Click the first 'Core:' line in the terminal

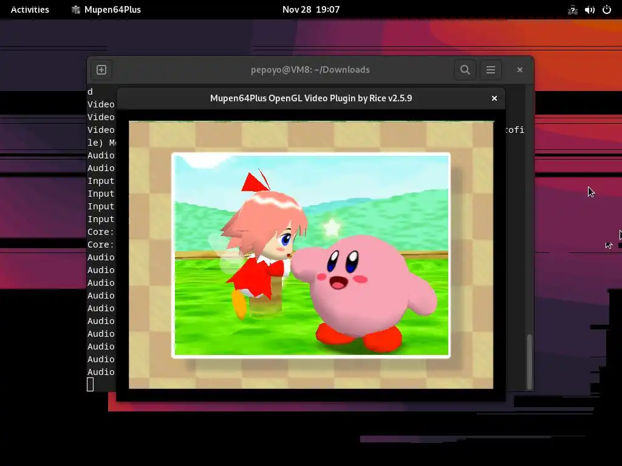[x=101, y=232]
